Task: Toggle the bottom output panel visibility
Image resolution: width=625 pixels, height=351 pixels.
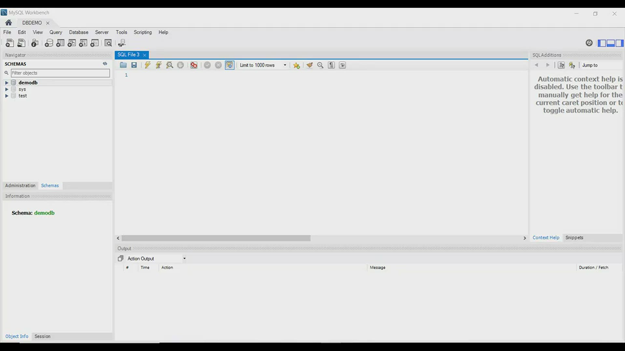Action: 611,43
